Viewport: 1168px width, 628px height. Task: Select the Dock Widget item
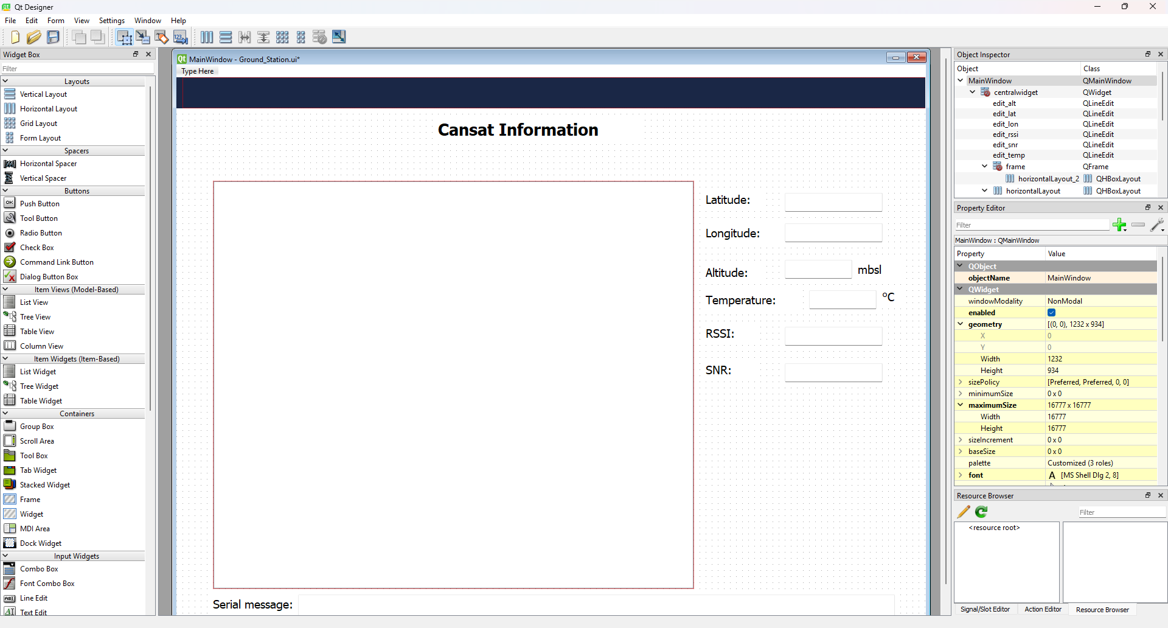(x=41, y=543)
